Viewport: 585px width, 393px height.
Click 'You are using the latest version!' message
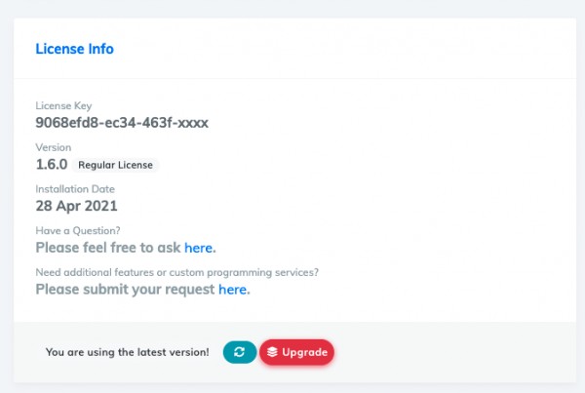[127, 352]
